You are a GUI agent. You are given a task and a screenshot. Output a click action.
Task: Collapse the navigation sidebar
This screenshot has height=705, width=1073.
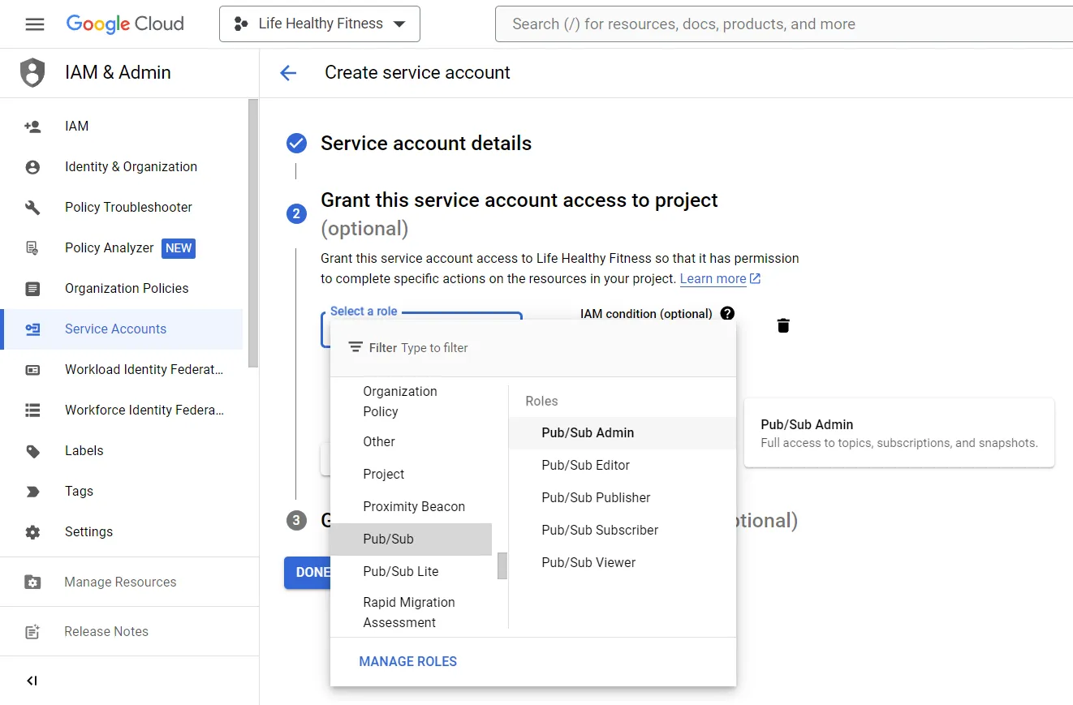[32, 681]
